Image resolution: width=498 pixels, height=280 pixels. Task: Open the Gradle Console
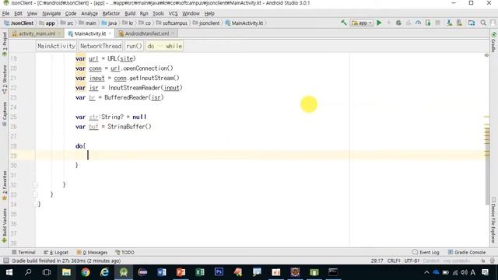pos(467,252)
